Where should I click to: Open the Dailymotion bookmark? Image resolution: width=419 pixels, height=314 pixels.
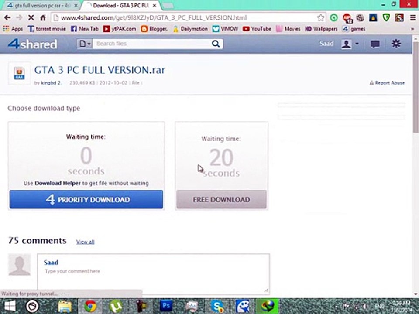190,29
